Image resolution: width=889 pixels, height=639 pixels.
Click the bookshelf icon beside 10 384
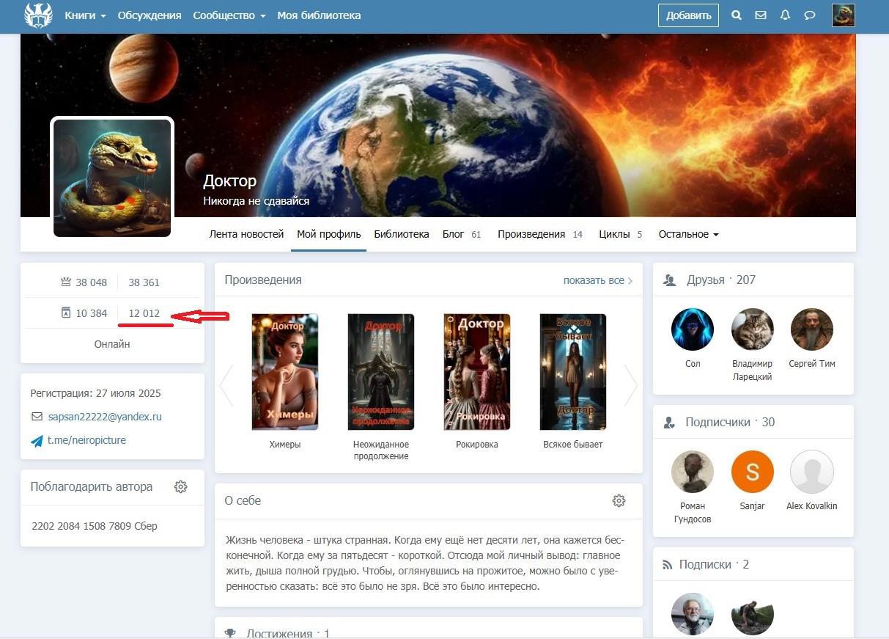[x=66, y=313]
